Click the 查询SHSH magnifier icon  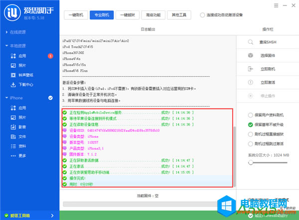point(251,42)
